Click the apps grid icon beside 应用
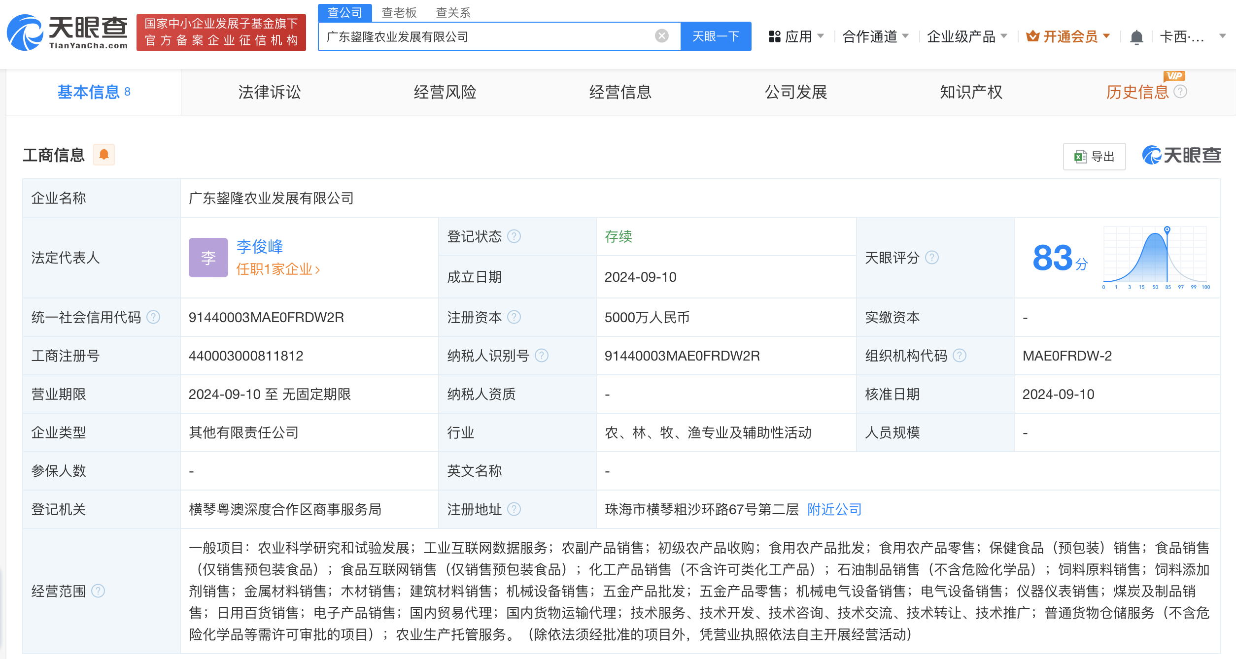The width and height of the screenshot is (1236, 659). tap(775, 35)
